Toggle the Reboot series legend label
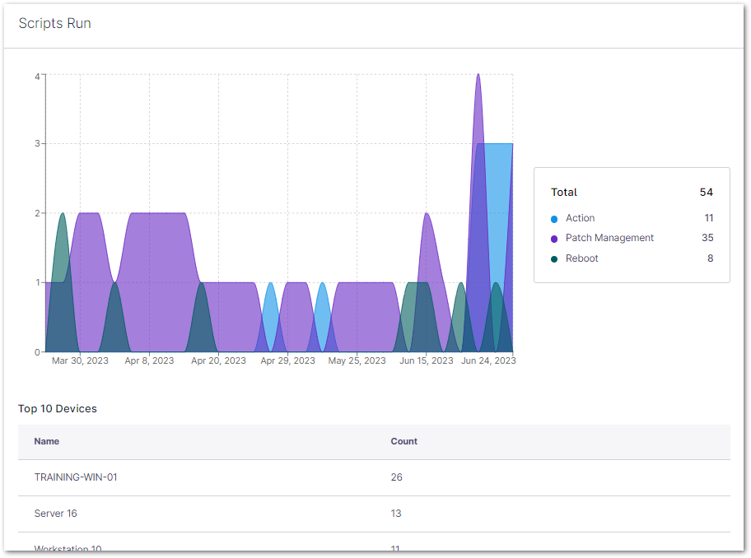The width and height of the screenshot is (751, 558). (x=581, y=258)
